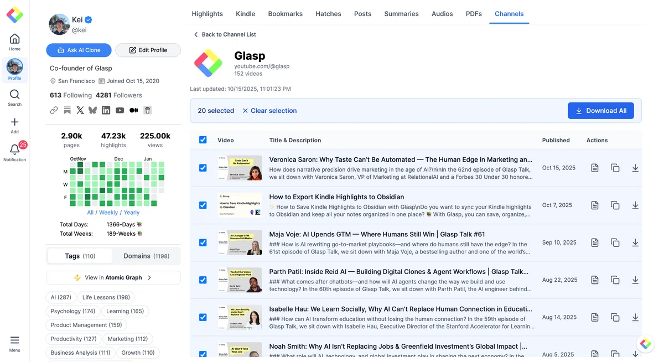Click Clear selection link
The height and width of the screenshot is (362, 664).
269,111
